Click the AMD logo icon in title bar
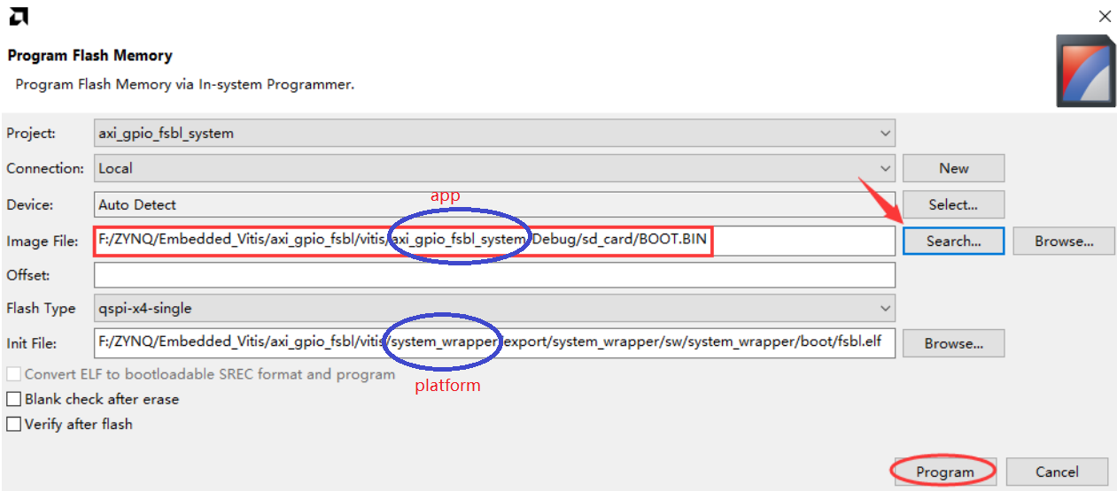The width and height of the screenshot is (1117, 491). pos(19,16)
